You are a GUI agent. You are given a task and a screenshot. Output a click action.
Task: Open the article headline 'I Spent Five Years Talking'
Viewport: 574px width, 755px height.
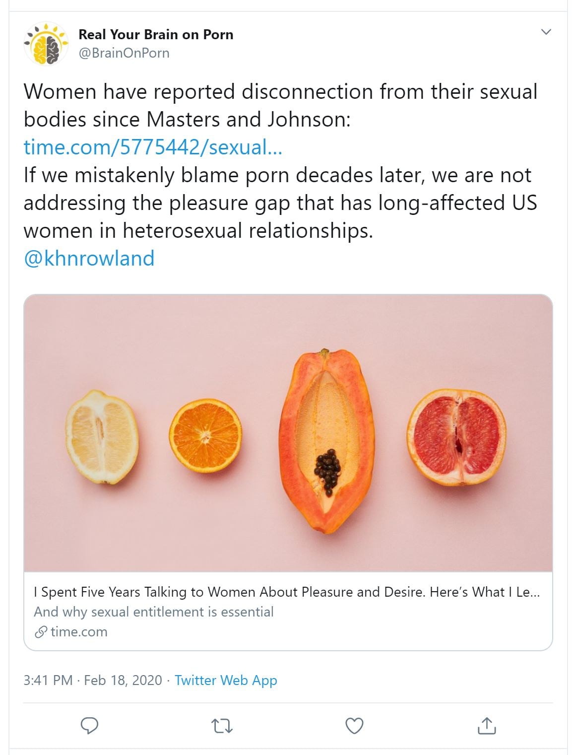pos(287,592)
